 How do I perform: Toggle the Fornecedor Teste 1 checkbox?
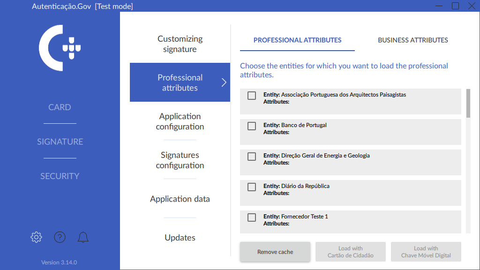click(252, 217)
